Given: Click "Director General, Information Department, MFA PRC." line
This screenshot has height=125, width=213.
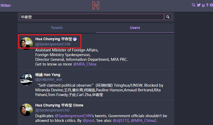Looking at the screenshot, I should pyautogui.click(x=82, y=59).
